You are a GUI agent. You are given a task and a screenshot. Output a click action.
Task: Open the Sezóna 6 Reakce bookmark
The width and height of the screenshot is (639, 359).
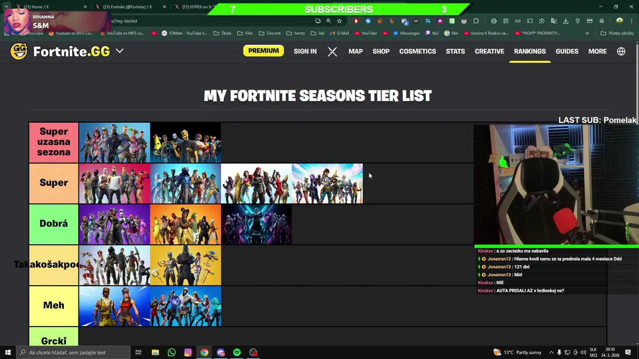(x=486, y=33)
